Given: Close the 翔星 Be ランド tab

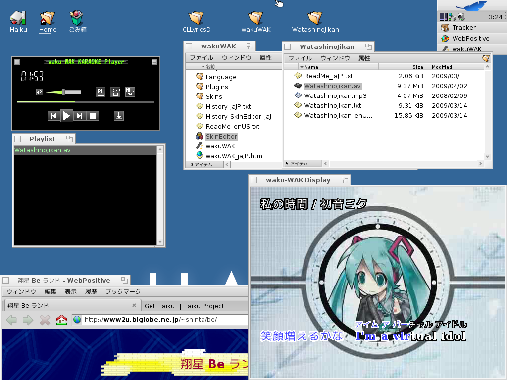Looking at the screenshot, I should click(134, 305).
